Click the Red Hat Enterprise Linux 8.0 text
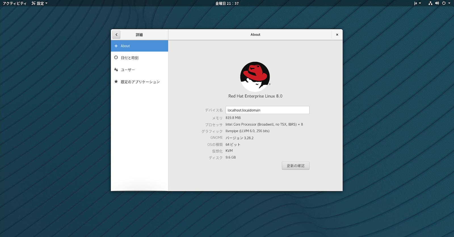The height and width of the screenshot is (237, 454). (255, 96)
